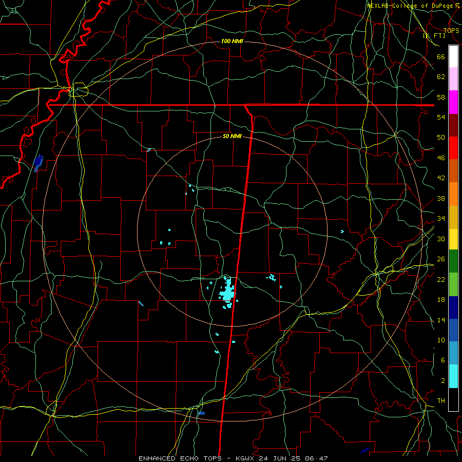Click the '42' legend value
The width and height of the screenshot is (462, 462).
(441, 178)
